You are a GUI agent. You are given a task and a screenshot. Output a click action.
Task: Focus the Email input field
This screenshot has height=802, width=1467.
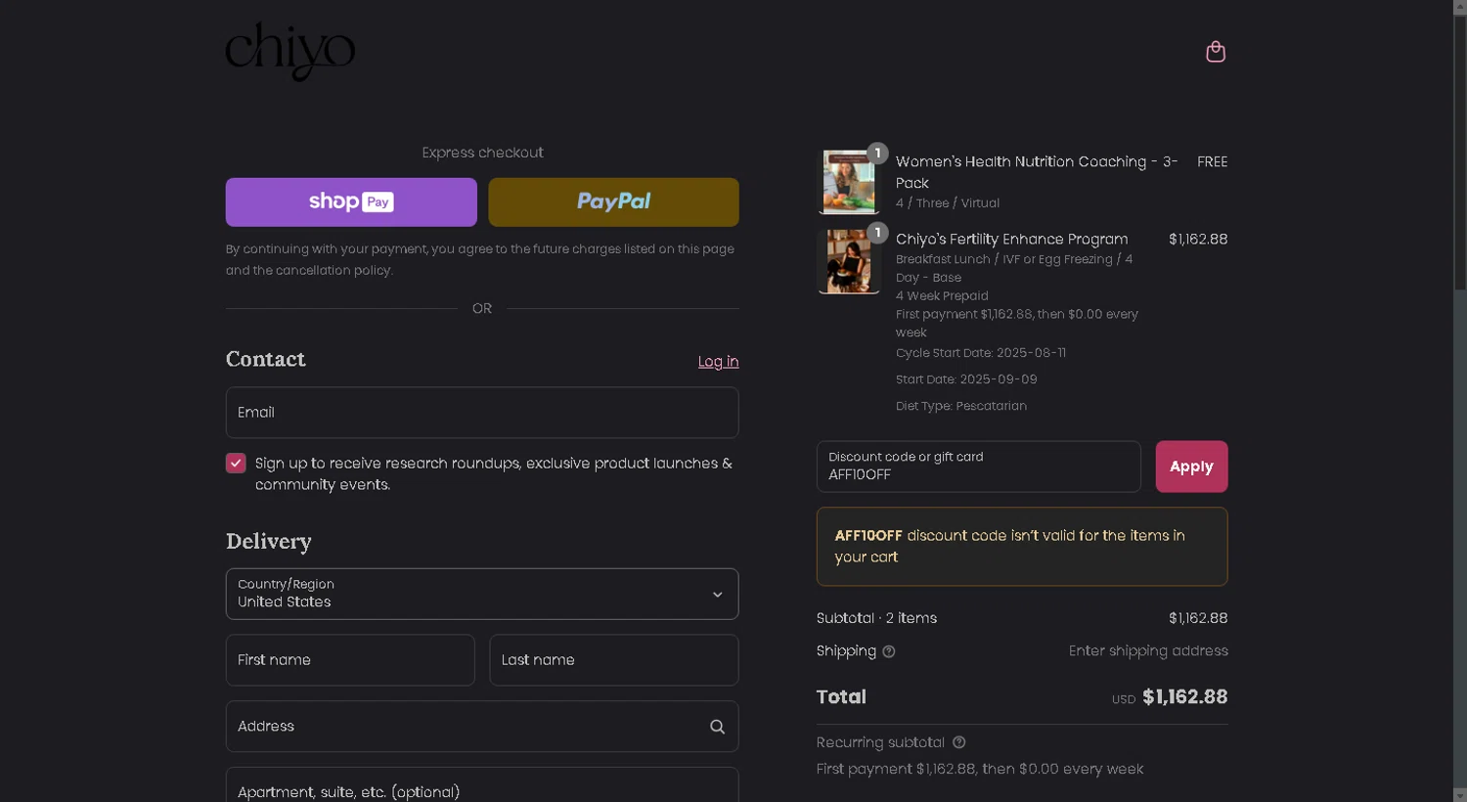(x=482, y=413)
